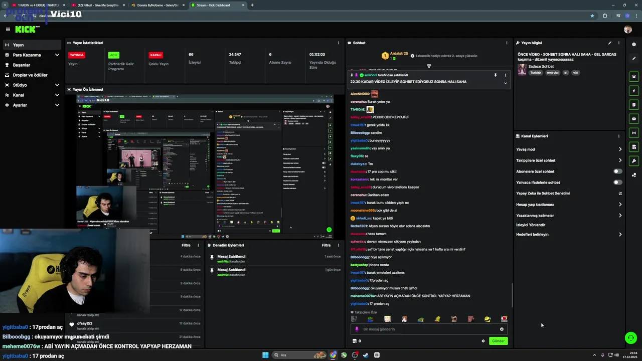The image size is (642, 361).
Task: Edit stream info with pencil icon
Action: [610, 43]
